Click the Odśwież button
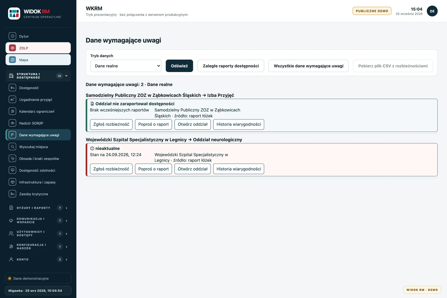447x298 pixels. point(179,66)
